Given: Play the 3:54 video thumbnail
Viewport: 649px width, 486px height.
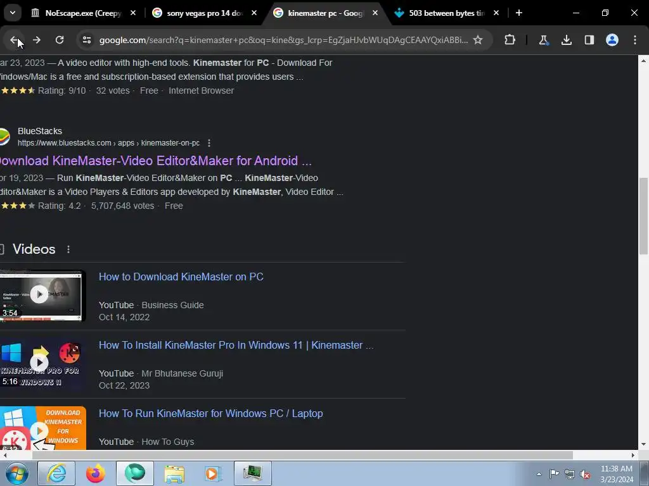Looking at the screenshot, I should point(42,296).
